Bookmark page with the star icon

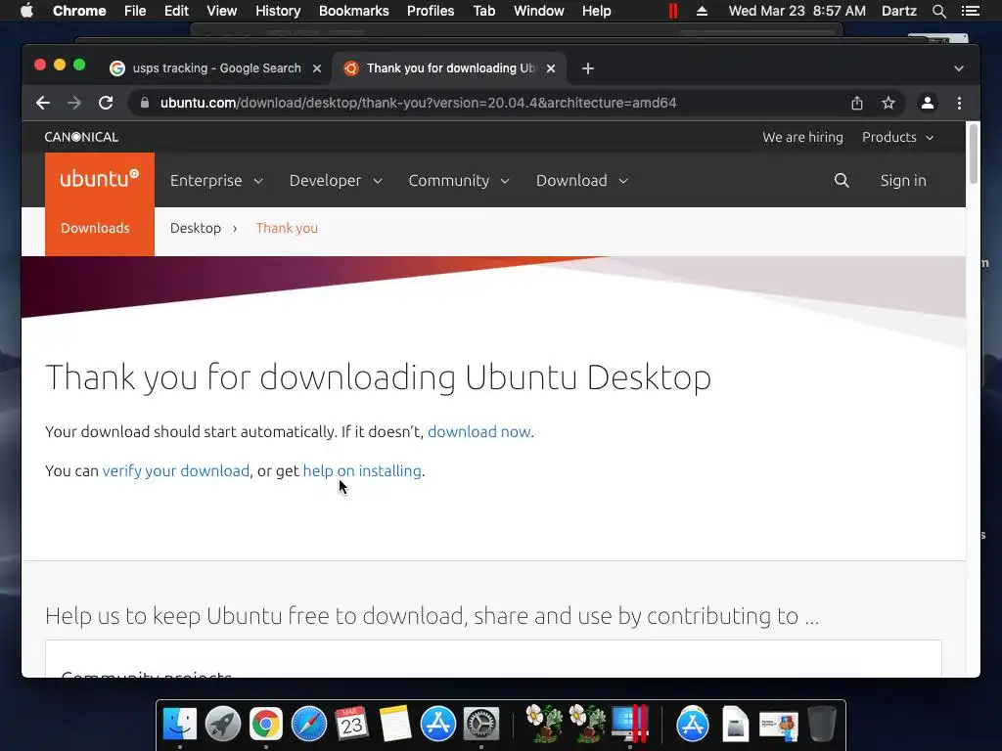[888, 103]
